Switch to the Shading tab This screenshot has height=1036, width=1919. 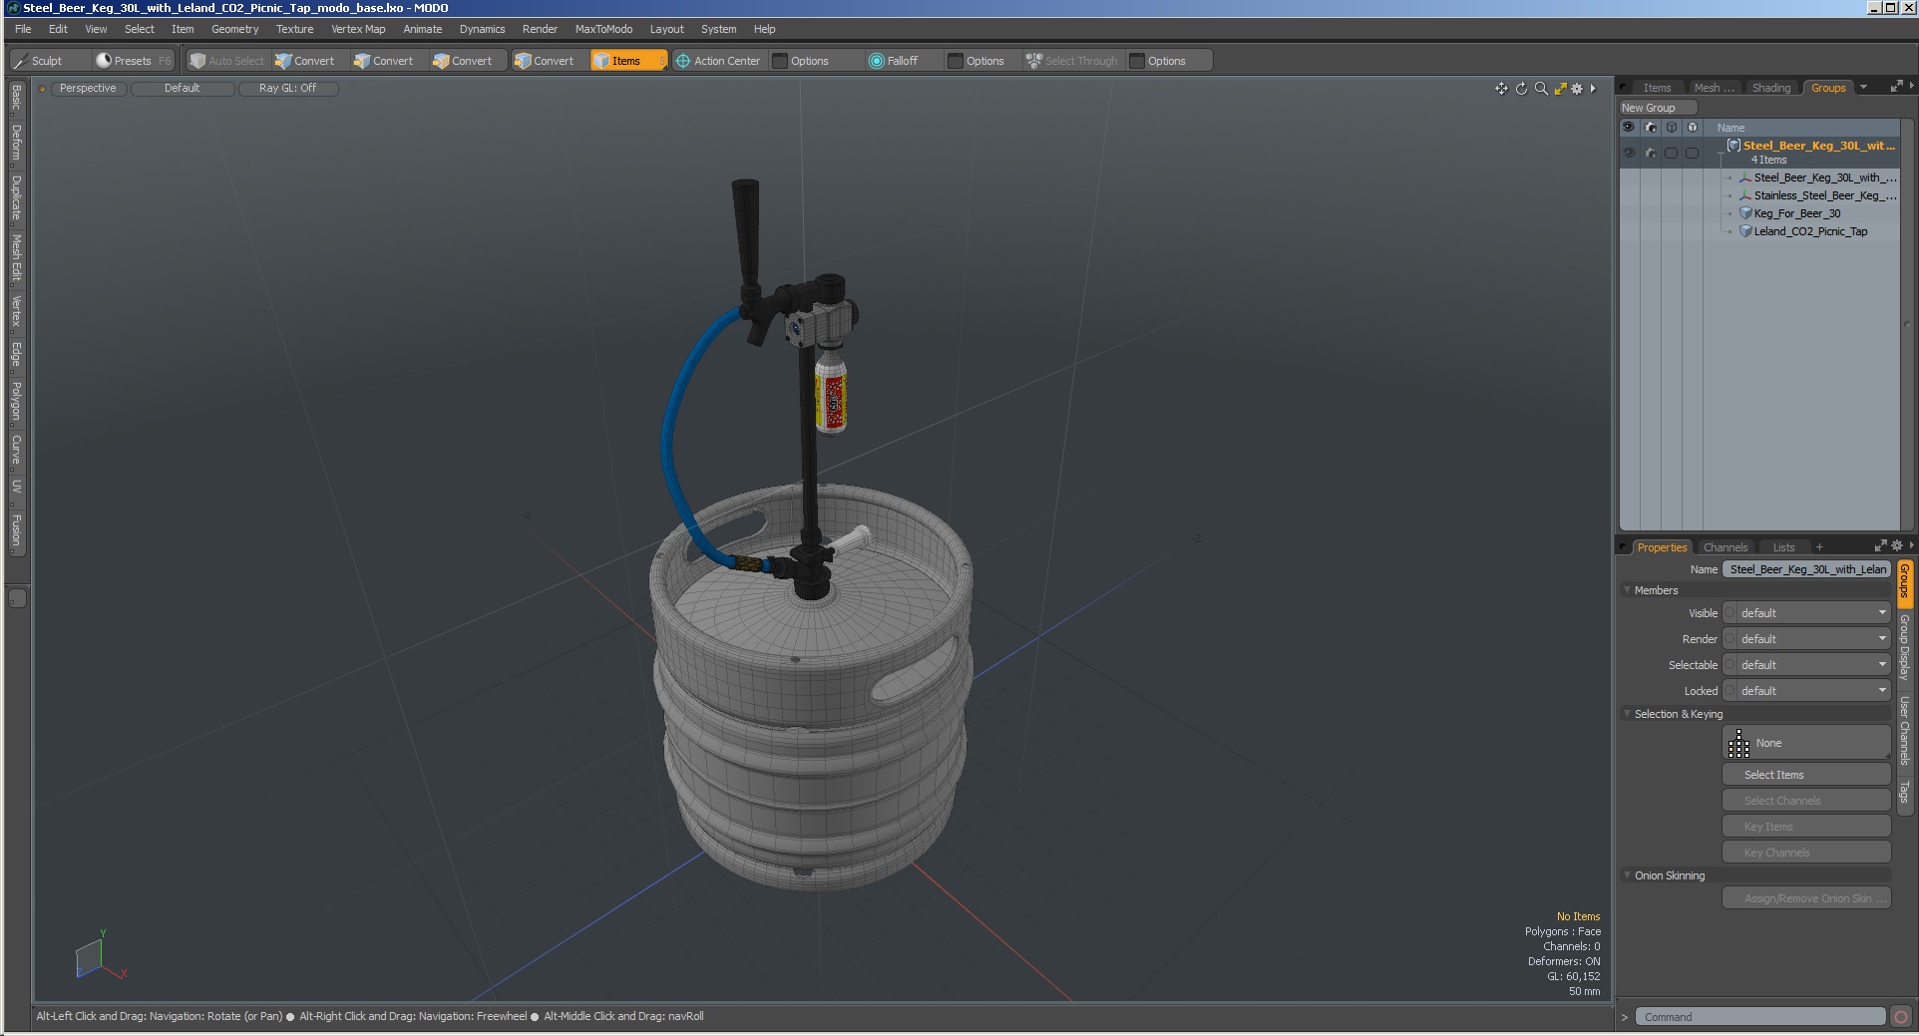(x=1771, y=88)
